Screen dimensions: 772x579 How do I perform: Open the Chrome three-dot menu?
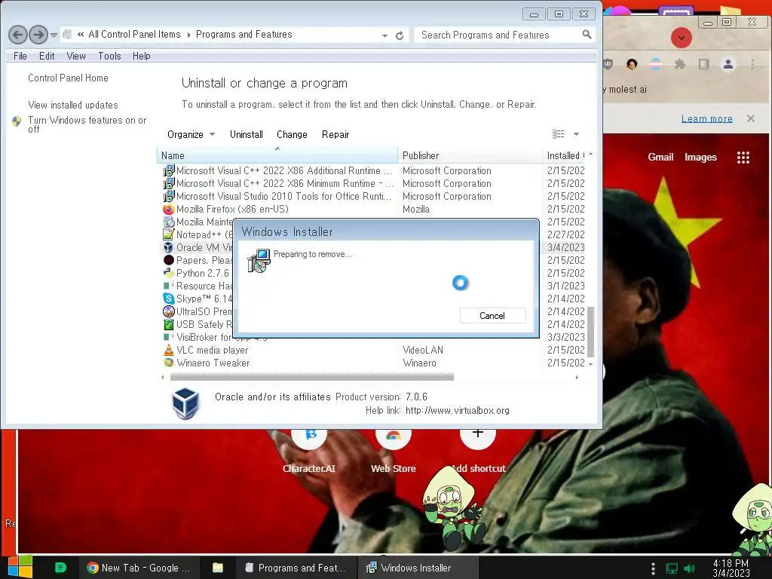click(x=752, y=64)
